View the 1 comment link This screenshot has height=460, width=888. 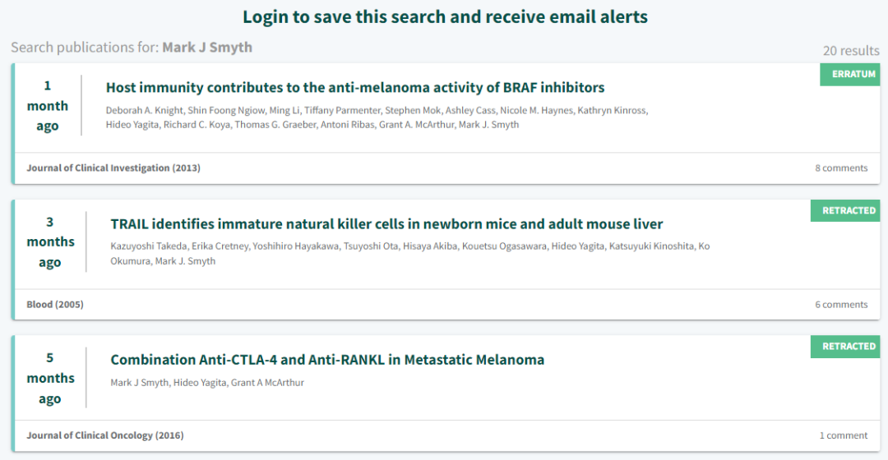coord(844,435)
